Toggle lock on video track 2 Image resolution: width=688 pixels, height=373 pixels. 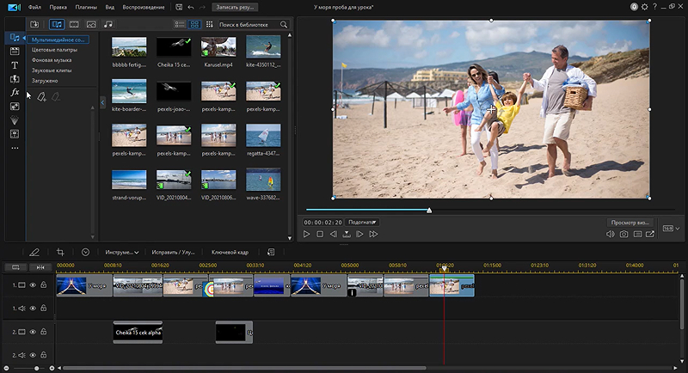(44, 332)
